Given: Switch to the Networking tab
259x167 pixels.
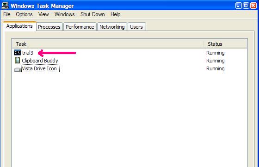Looking at the screenshot, I should 112,27.
